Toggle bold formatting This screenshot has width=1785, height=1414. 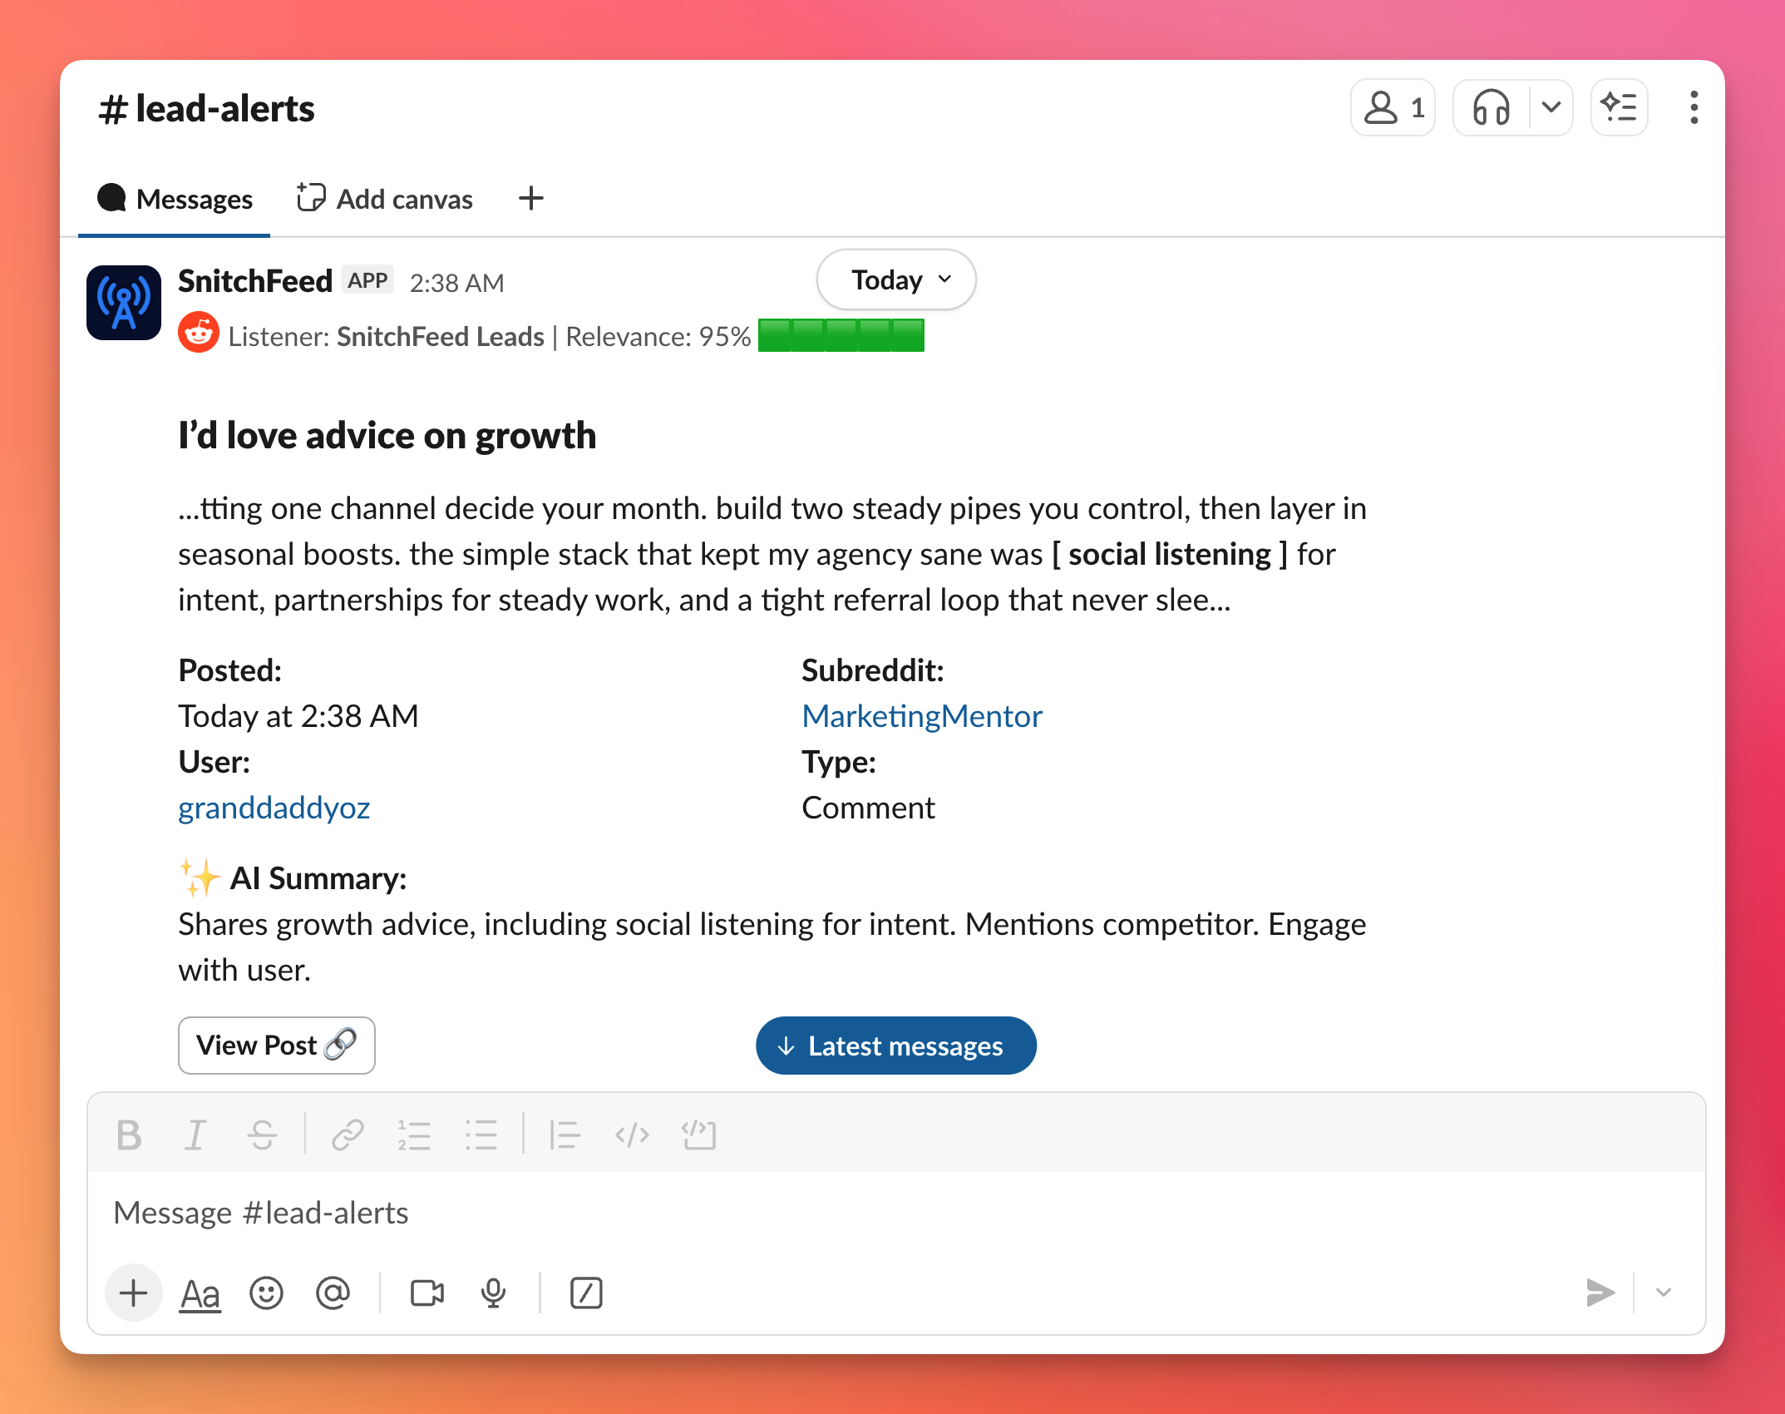(129, 1135)
